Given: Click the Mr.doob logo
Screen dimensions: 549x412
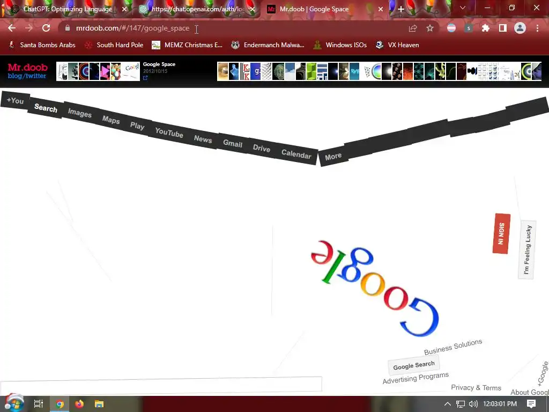Looking at the screenshot, I should [x=27, y=67].
